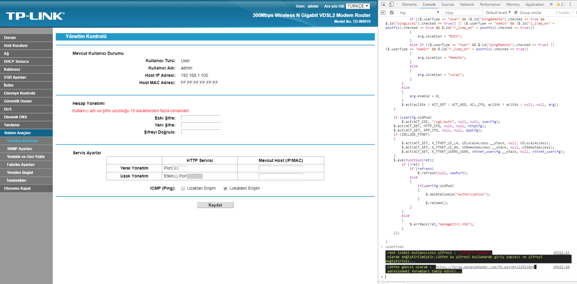Open the QoS menu item
Image resolution: width=577 pixels, height=284 pixels.
pos(26,109)
